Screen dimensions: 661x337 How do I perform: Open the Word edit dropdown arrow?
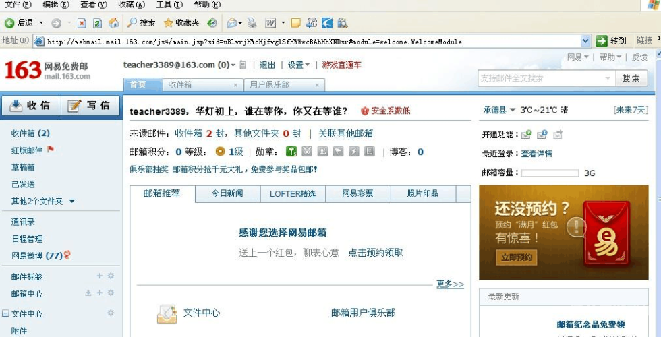pos(283,23)
